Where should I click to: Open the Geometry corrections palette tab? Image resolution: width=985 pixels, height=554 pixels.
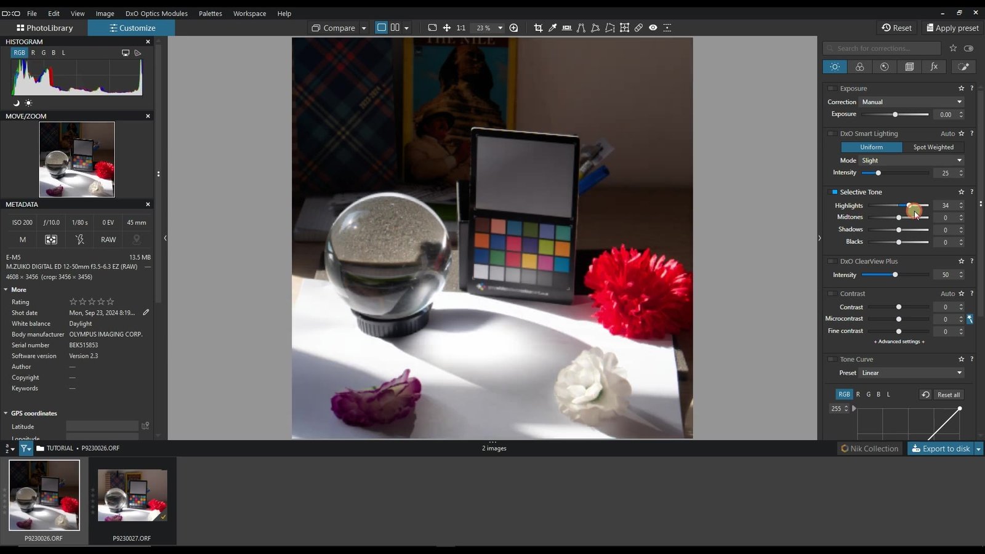pos(909,66)
